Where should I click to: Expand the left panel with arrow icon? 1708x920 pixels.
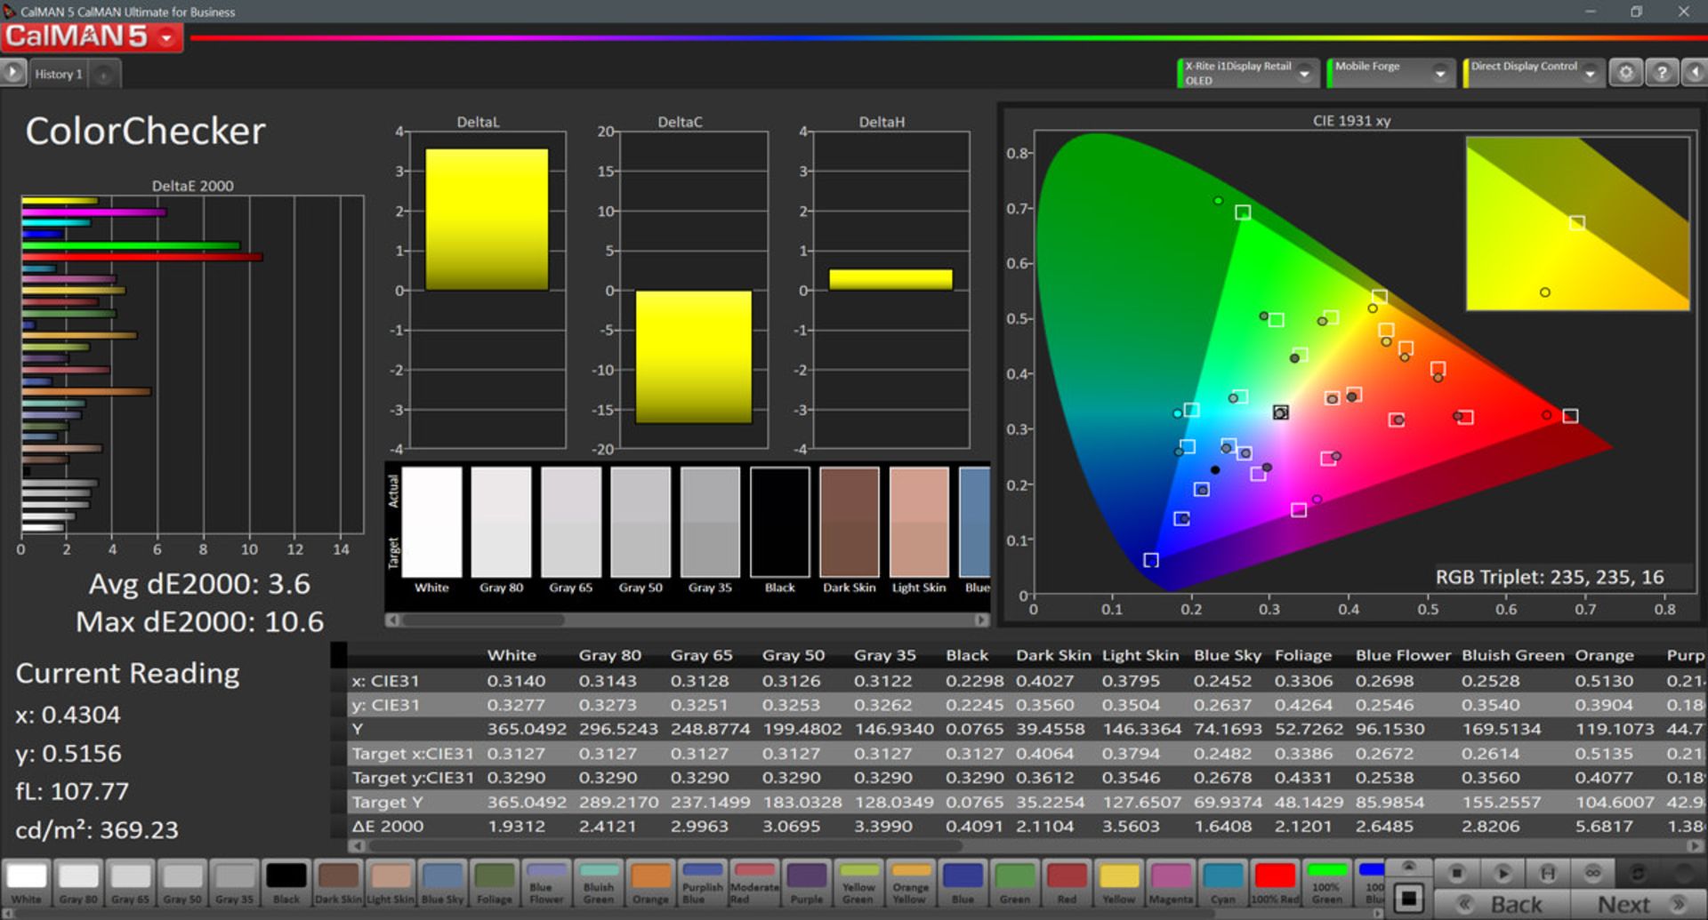click(12, 73)
